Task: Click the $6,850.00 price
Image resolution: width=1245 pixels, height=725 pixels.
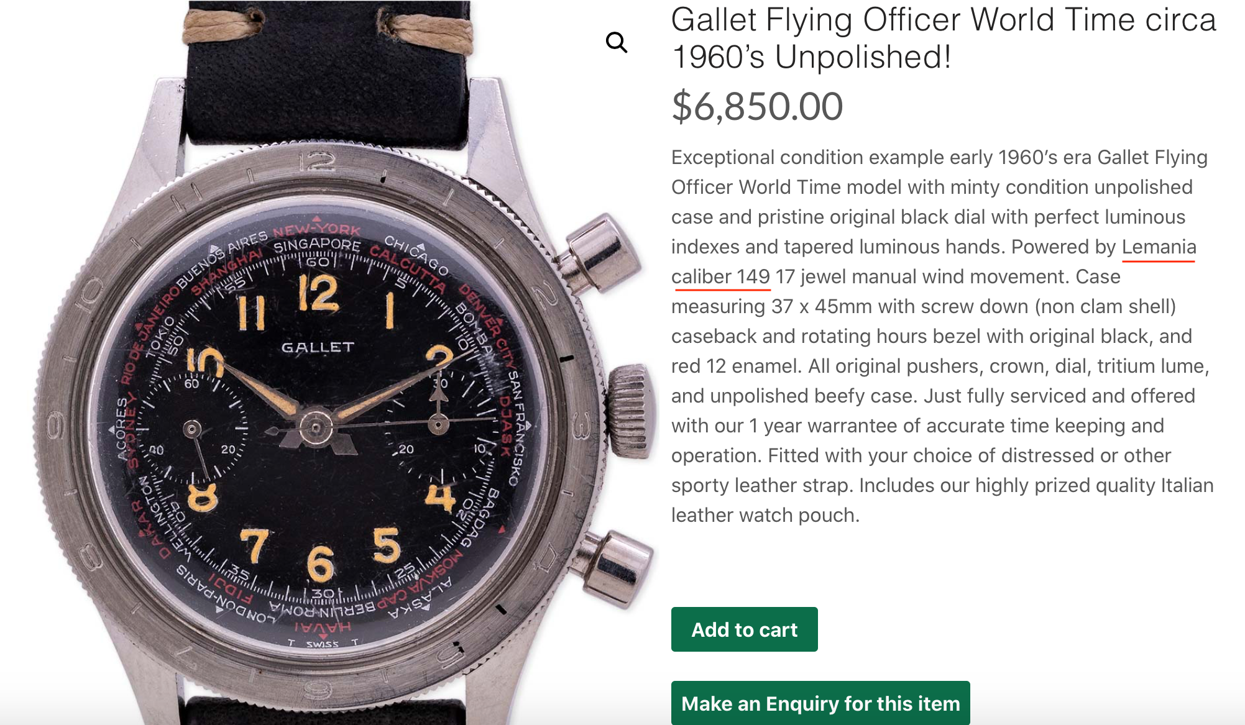Action: [757, 106]
